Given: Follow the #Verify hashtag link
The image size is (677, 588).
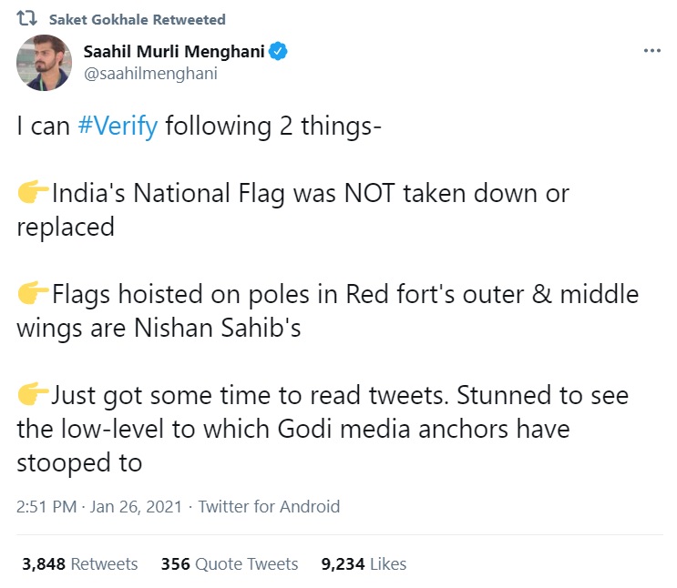Looking at the screenshot, I should pos(118,127).
